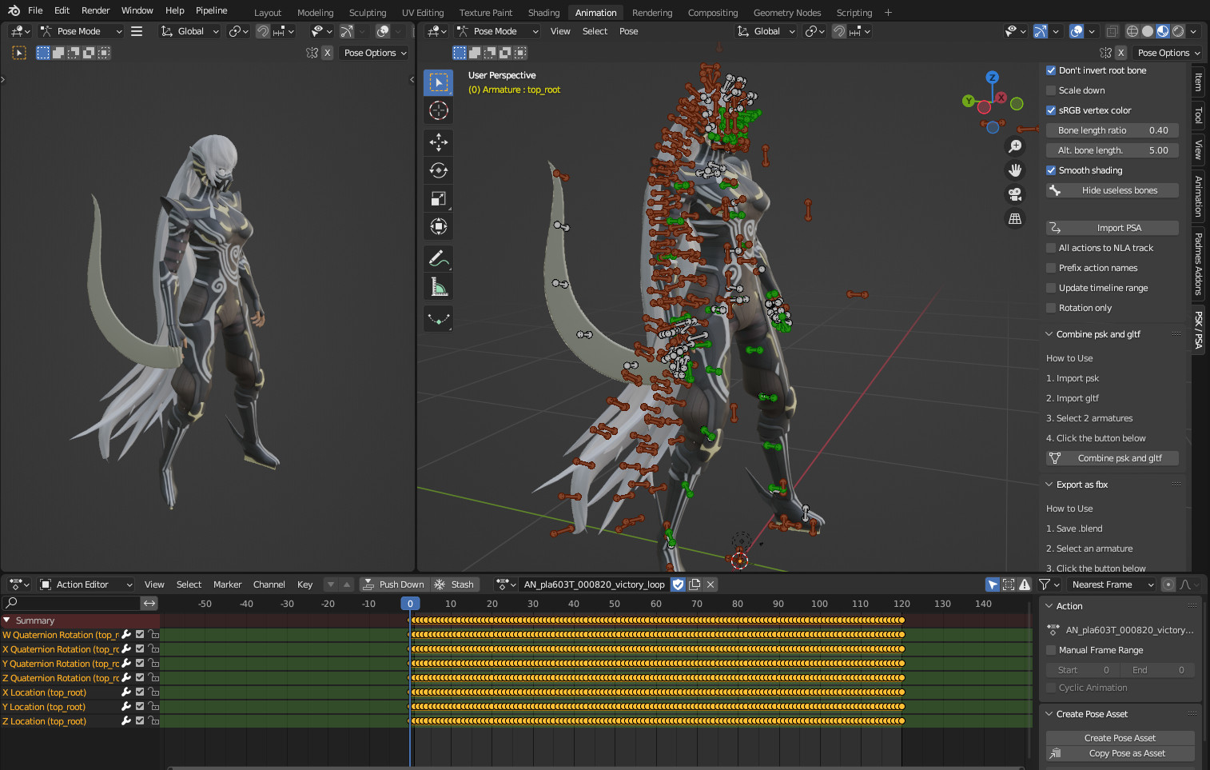This screenshot has width=1210, height=770.
Task: Activate the Annotate tool
Action: [x=438, y=258]
